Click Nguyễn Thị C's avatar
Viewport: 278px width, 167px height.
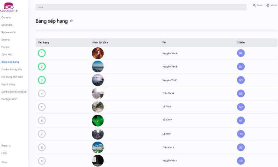(98, 80)
